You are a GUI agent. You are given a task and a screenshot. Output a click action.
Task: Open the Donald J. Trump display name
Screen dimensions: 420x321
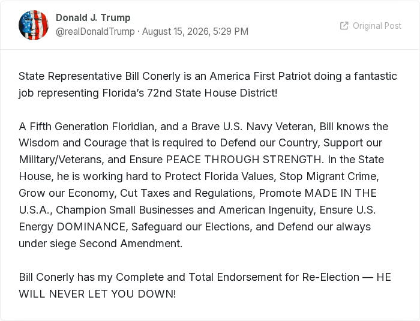[93, 17]
